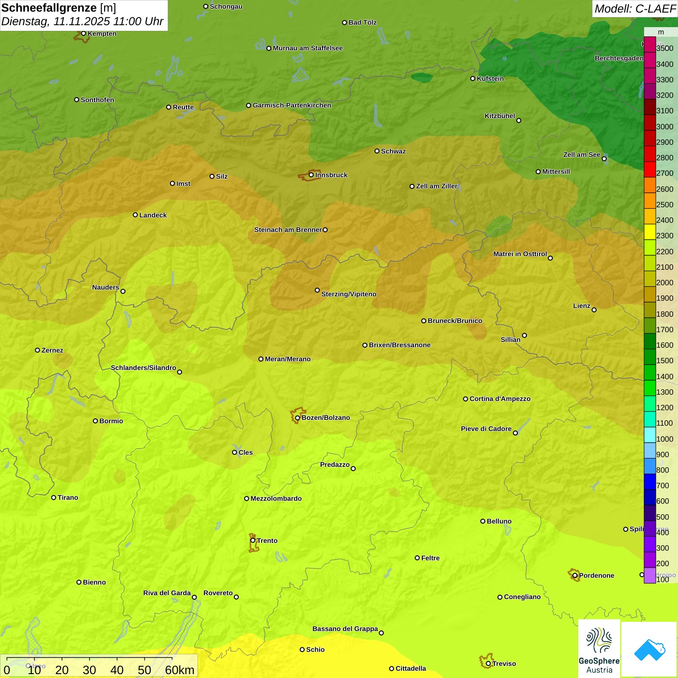678x678 pixels.
Task: Click the Matrei in Osttirol label
Action: (x=520, y=254)
